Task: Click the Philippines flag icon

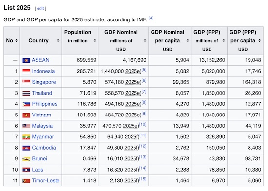Action: pyautogui.click(x=26, y=104)
